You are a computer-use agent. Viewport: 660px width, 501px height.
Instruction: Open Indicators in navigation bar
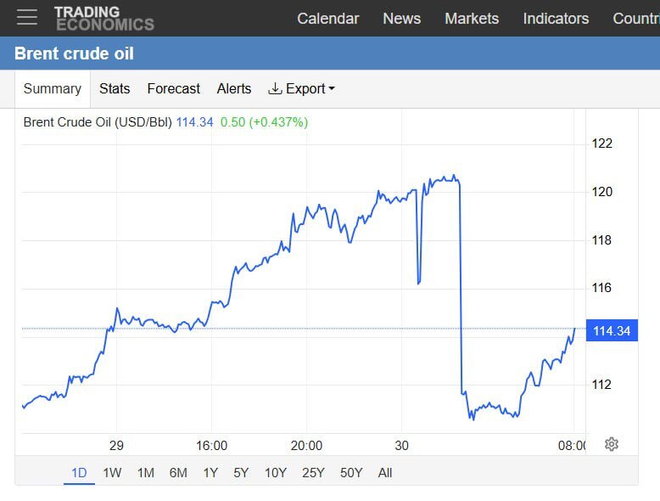click(x=556, y=18)
